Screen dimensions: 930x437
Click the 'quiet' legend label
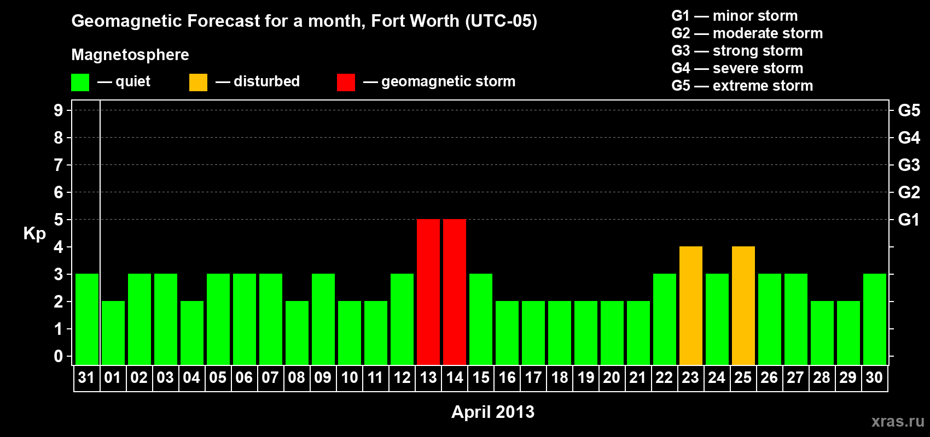[133, 81]
